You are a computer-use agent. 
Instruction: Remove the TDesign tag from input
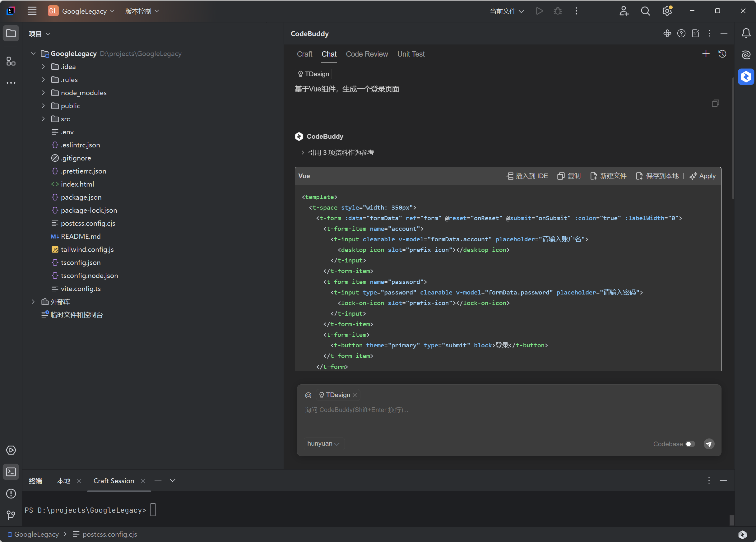point(355,395)
